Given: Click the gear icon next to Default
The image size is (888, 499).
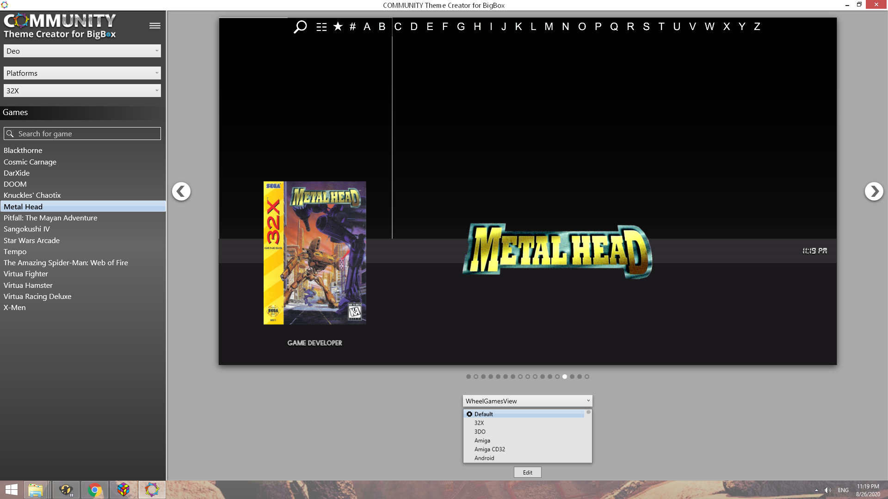Looking at the screenshot, I should 469,414.
